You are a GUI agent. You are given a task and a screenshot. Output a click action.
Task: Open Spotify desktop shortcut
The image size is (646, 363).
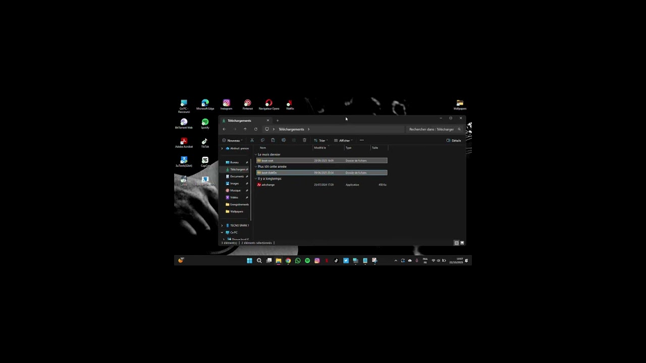point(205,124)
